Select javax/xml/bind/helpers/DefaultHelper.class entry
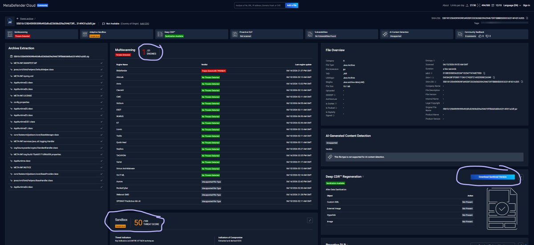Image resolution: width=534 pixels, height=245 pixels. (x=34, y=69)
